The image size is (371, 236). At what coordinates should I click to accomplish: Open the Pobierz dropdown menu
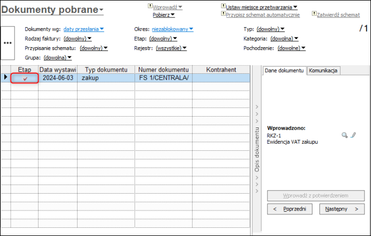tap(163, 15)
